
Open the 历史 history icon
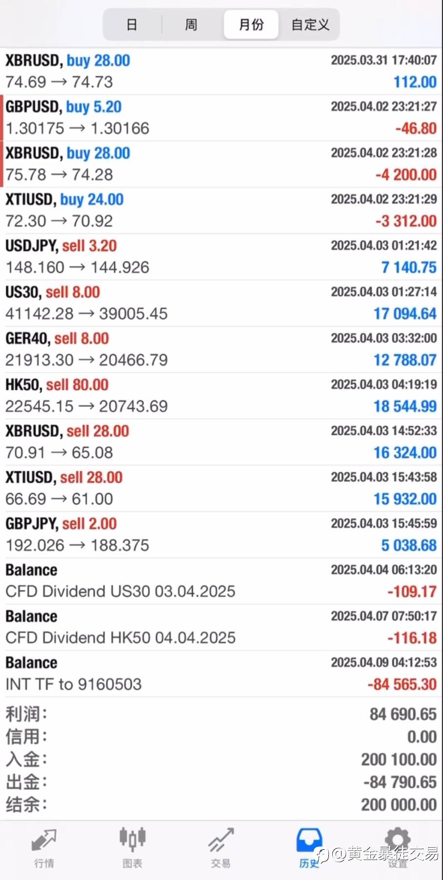coord(309,848)
